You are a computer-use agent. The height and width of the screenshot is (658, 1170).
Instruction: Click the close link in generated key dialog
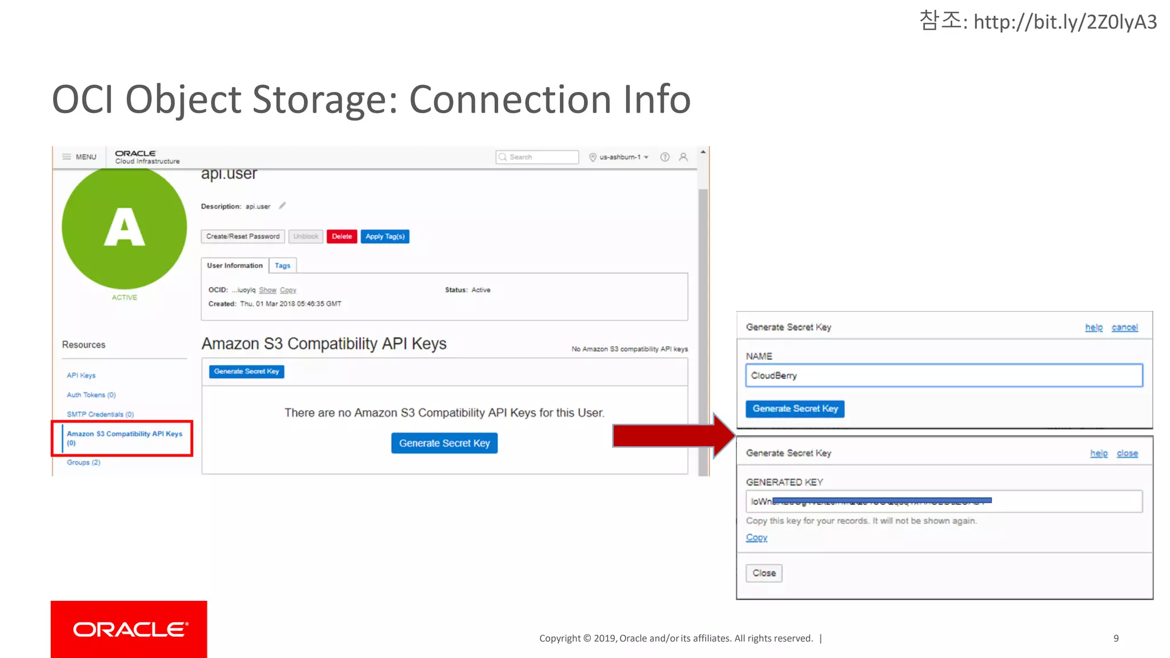[x=1127, y=453]
